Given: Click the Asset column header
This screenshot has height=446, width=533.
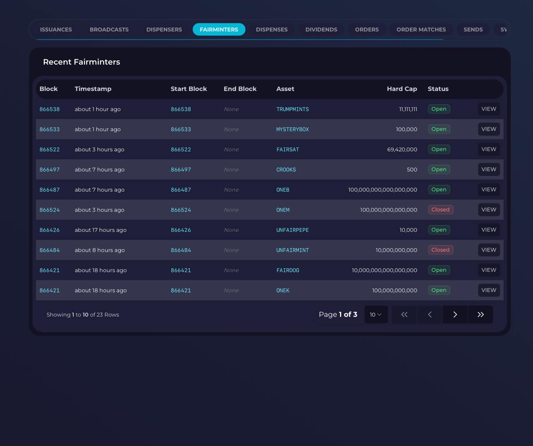Looking at the screenshot, I should tap(285, 89).
